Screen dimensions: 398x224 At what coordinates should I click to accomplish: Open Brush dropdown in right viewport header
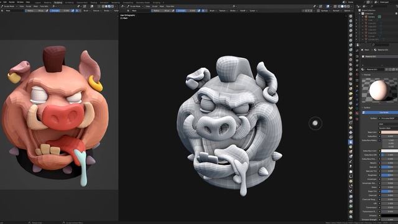tap(213, 11)
